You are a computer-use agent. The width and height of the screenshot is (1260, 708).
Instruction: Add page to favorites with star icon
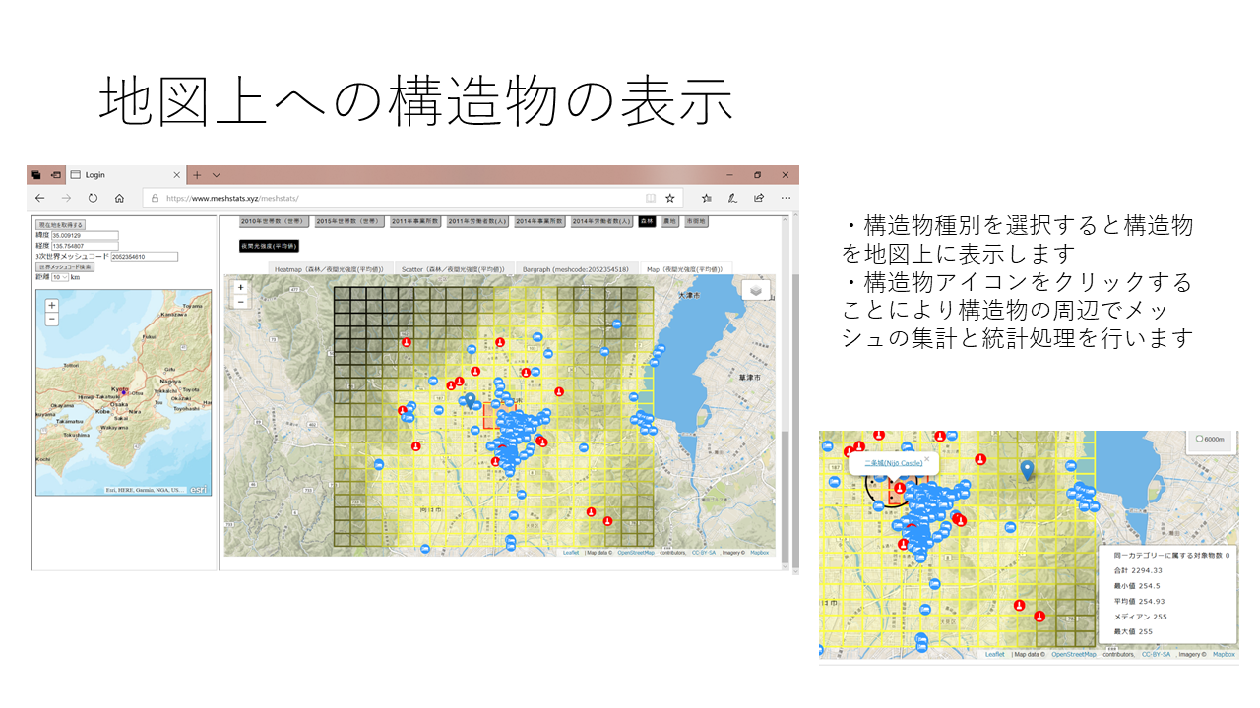[669, 198]
